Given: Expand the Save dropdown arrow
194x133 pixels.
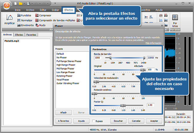Looking at the screenshot, I should (x=32, y=4).
